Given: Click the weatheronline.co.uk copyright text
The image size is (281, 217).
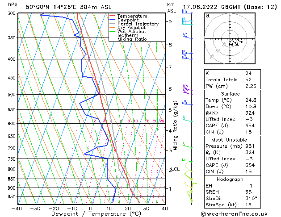Looking at the screenshot, I should [234, 214].
